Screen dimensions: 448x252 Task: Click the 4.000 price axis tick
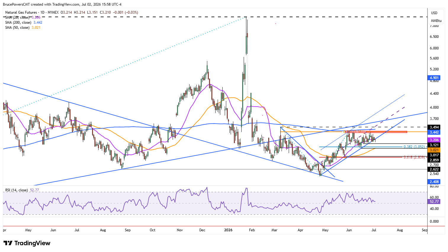(x=434, y=107)
